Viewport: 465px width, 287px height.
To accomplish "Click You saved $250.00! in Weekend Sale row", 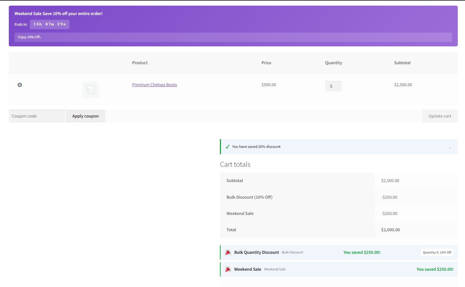I will [435, 269].
